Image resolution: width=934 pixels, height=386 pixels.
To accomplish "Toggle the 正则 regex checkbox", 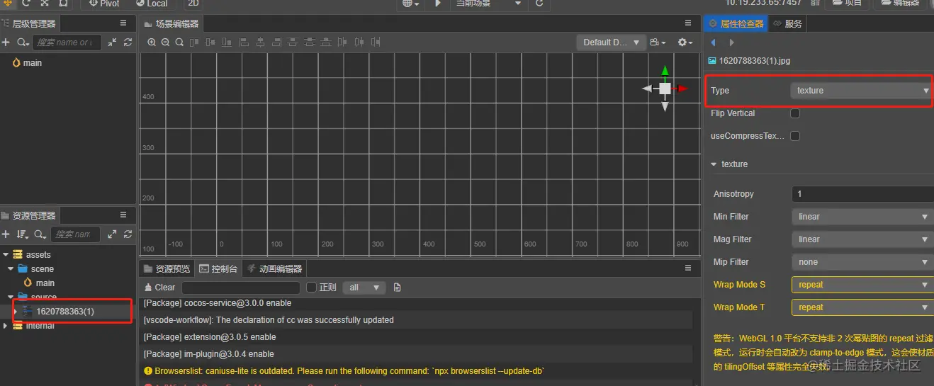I will pyautogui.click(x=311, y=288).
